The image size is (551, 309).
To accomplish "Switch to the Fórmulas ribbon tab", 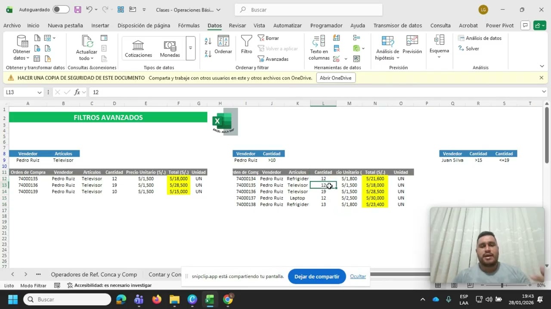I will point(189,25).
